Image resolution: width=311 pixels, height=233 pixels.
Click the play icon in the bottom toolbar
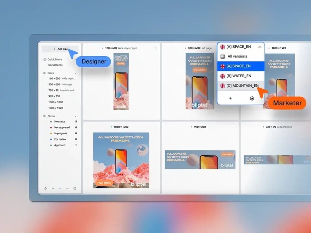tap(60, 188)
